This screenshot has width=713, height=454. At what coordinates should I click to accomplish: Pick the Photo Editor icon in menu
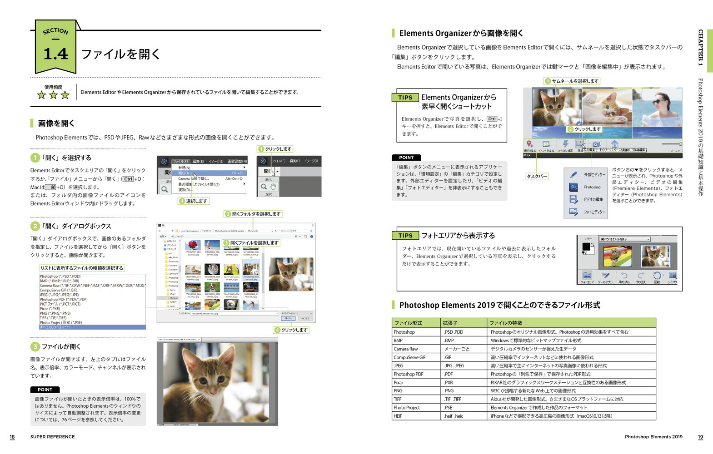(x=573, y=212)
